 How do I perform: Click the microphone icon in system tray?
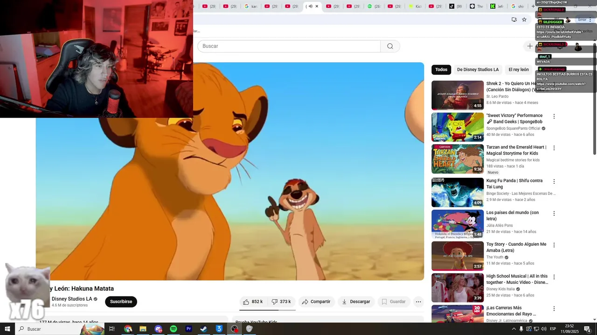point(521,329)
